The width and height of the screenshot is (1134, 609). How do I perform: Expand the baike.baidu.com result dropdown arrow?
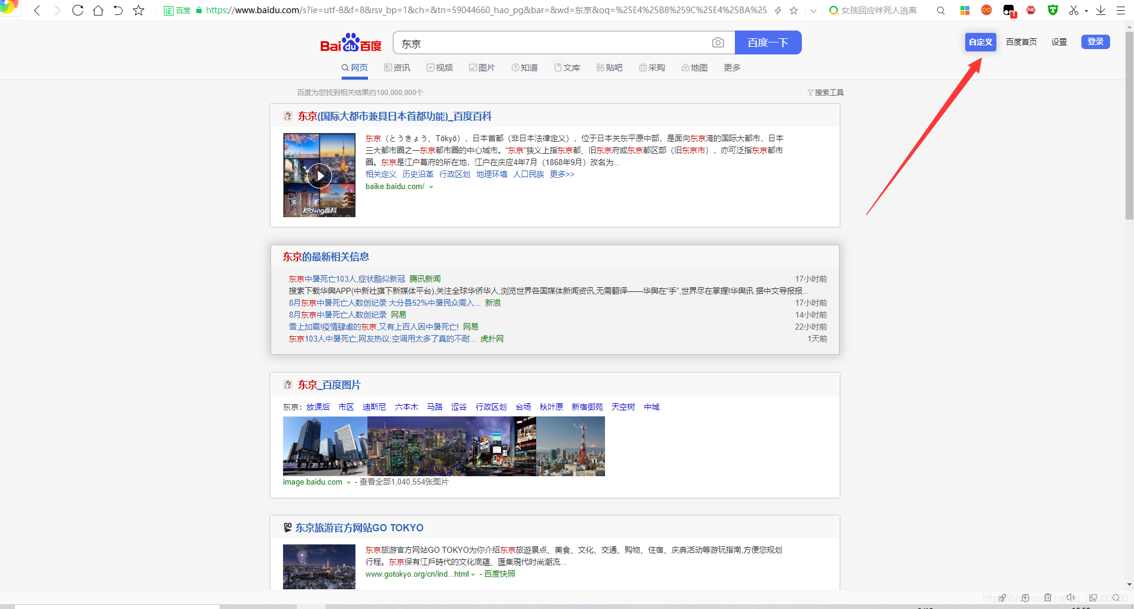(432, 186)
